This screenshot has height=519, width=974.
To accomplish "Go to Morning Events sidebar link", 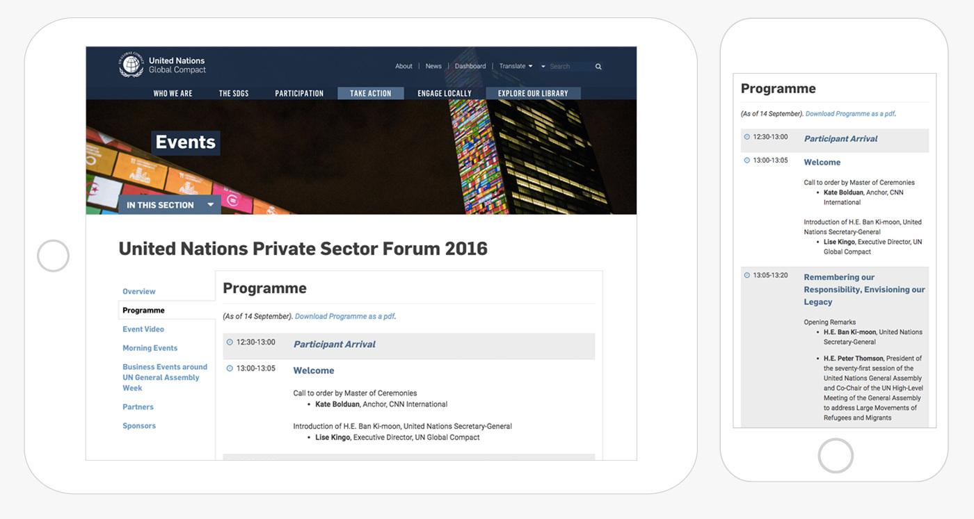I will click(x=150, y=348).
